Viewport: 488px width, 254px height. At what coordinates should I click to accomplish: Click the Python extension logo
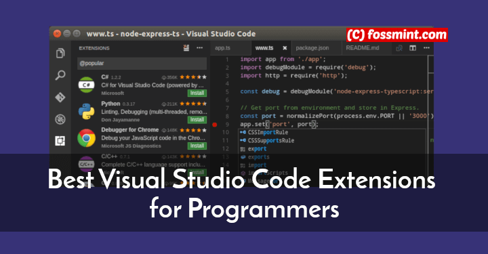[86, 111]
